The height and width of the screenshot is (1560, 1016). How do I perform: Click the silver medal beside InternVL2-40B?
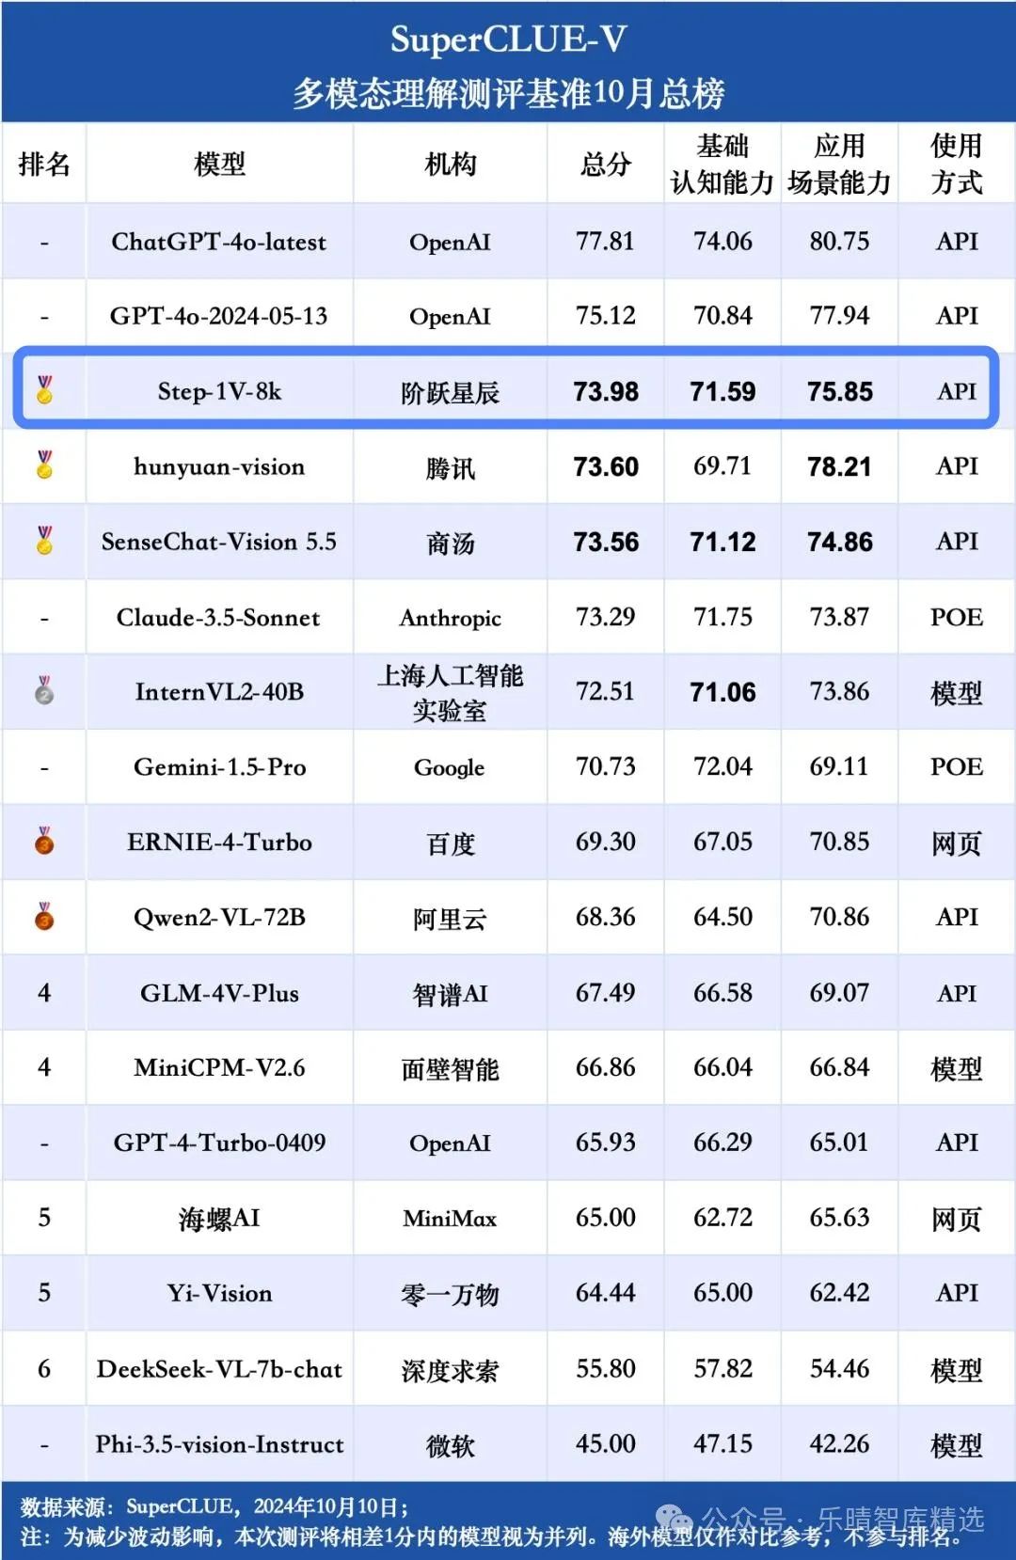(44, 690)
